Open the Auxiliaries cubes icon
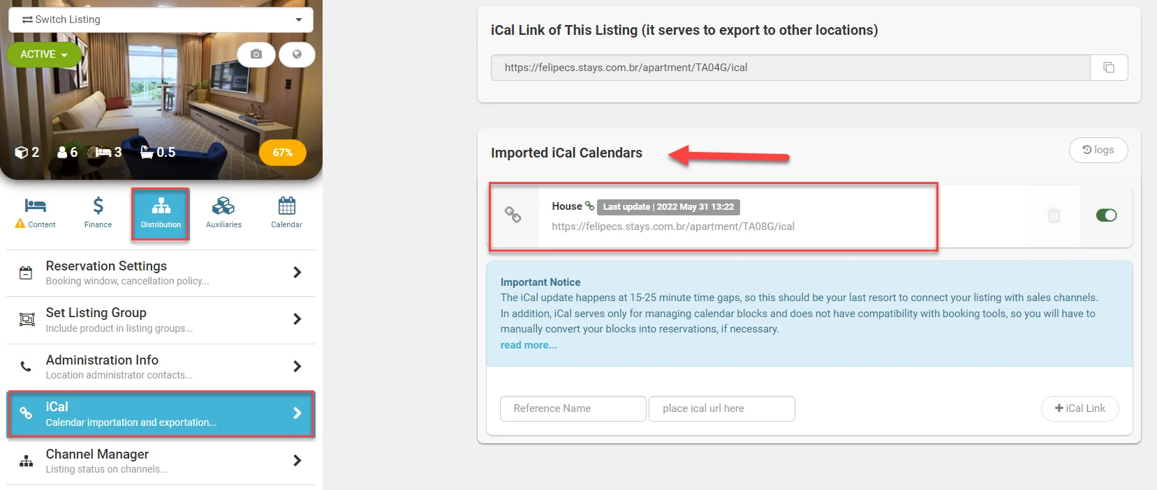The height and width of the screenshot is (490, 1157). tap(223, 213)
